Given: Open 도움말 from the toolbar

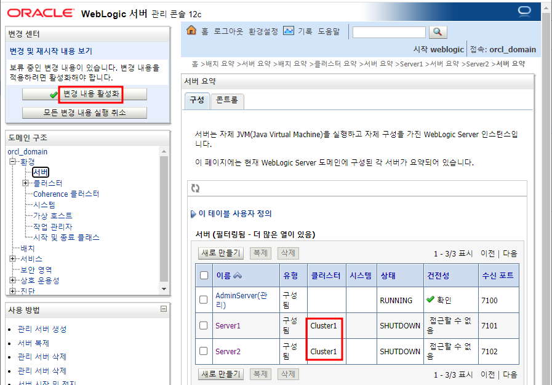Looking at the screenshot, I should pos(329,31).
